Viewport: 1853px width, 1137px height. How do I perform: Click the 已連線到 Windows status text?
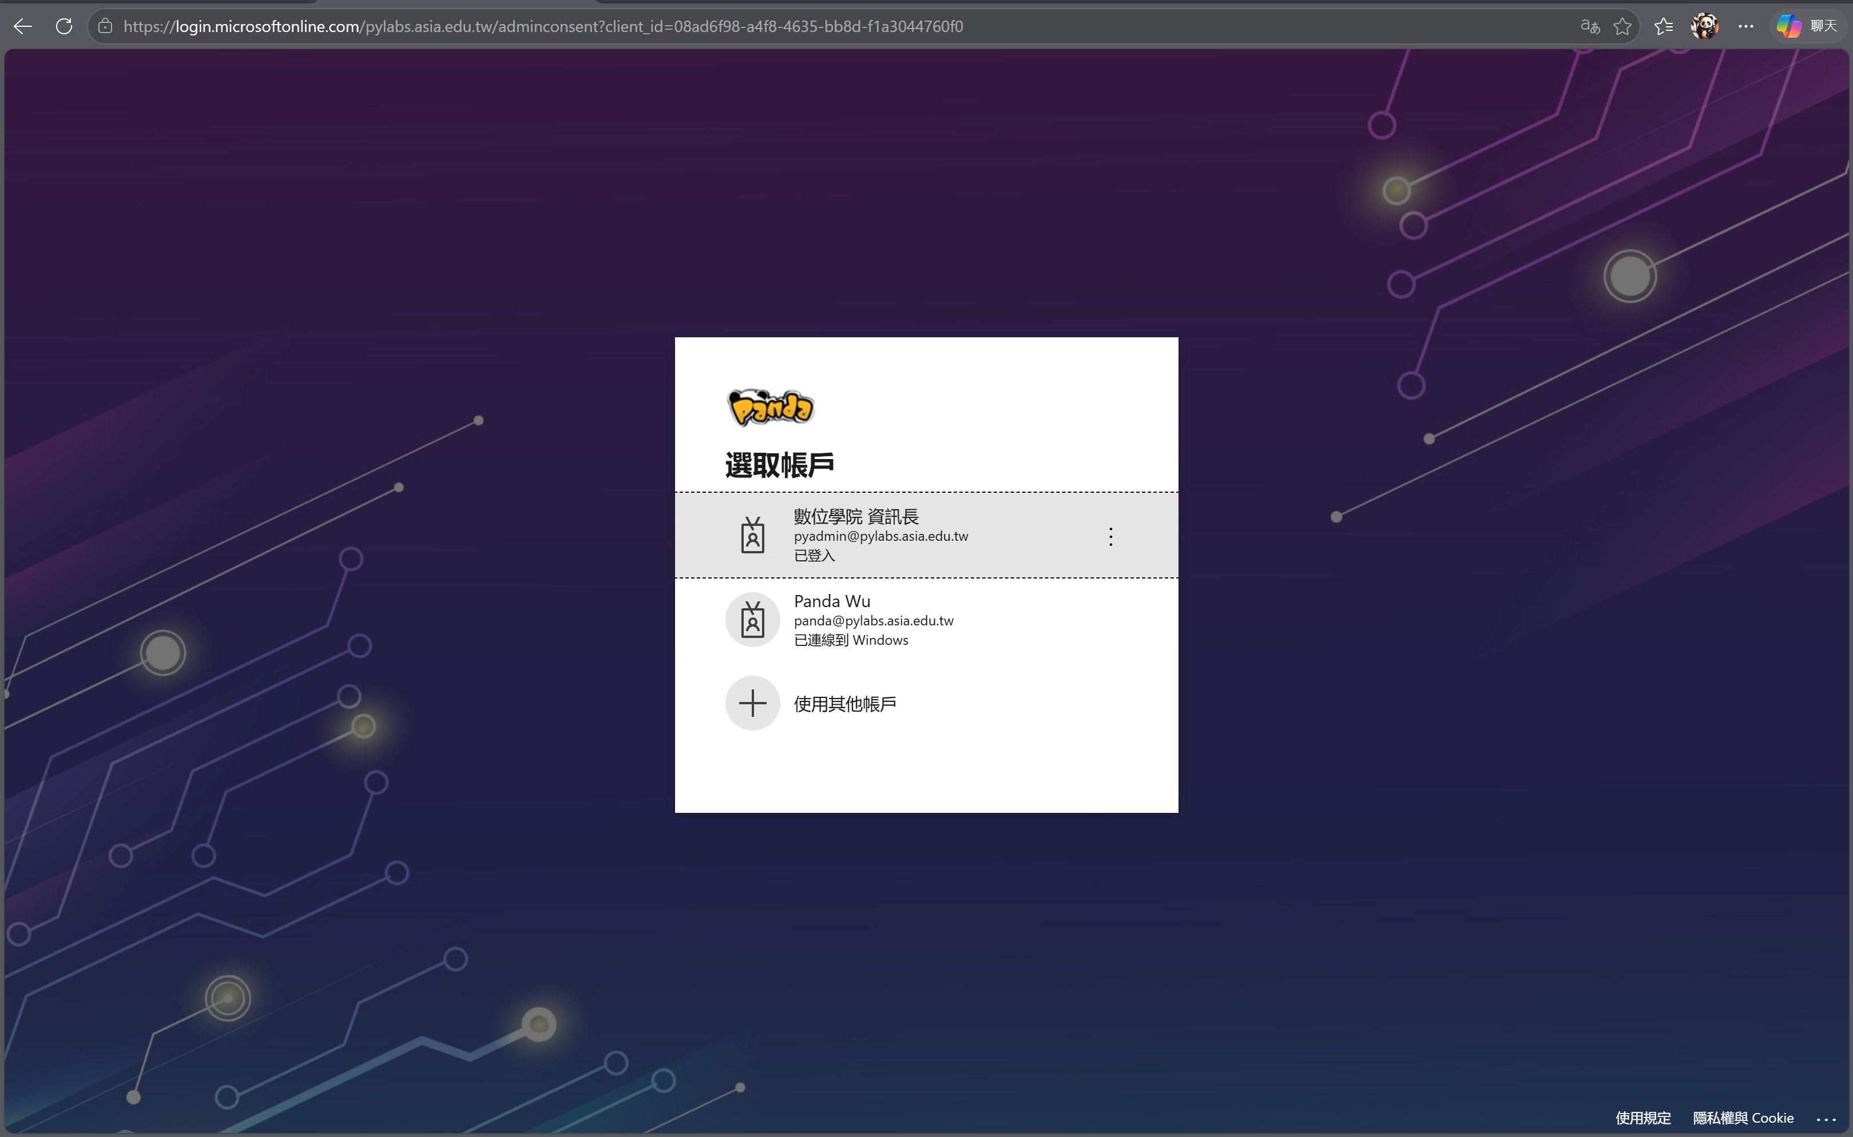coord(851,640)
